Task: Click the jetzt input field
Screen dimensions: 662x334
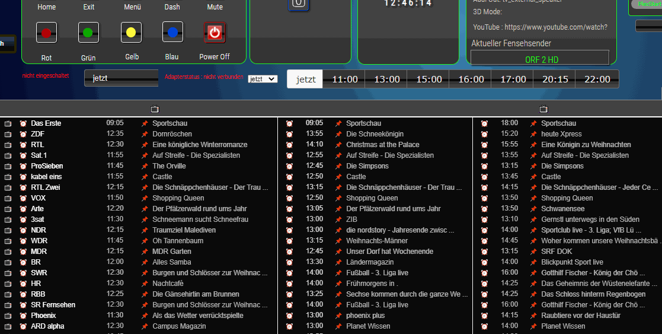Action: click(x=121, y=78)
